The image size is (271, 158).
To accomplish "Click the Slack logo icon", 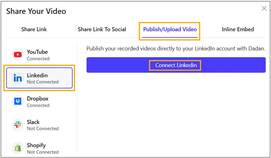I will click(18, 125).
